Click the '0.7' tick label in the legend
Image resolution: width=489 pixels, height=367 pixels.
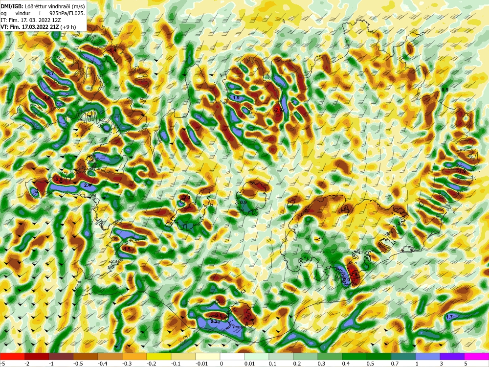(395, 364)
